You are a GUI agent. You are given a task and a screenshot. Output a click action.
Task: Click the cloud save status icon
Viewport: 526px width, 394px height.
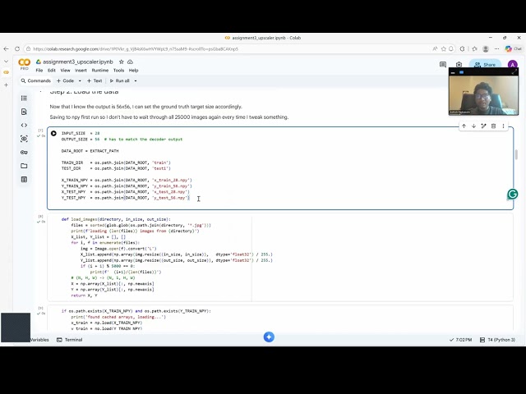tap(130, 62)
